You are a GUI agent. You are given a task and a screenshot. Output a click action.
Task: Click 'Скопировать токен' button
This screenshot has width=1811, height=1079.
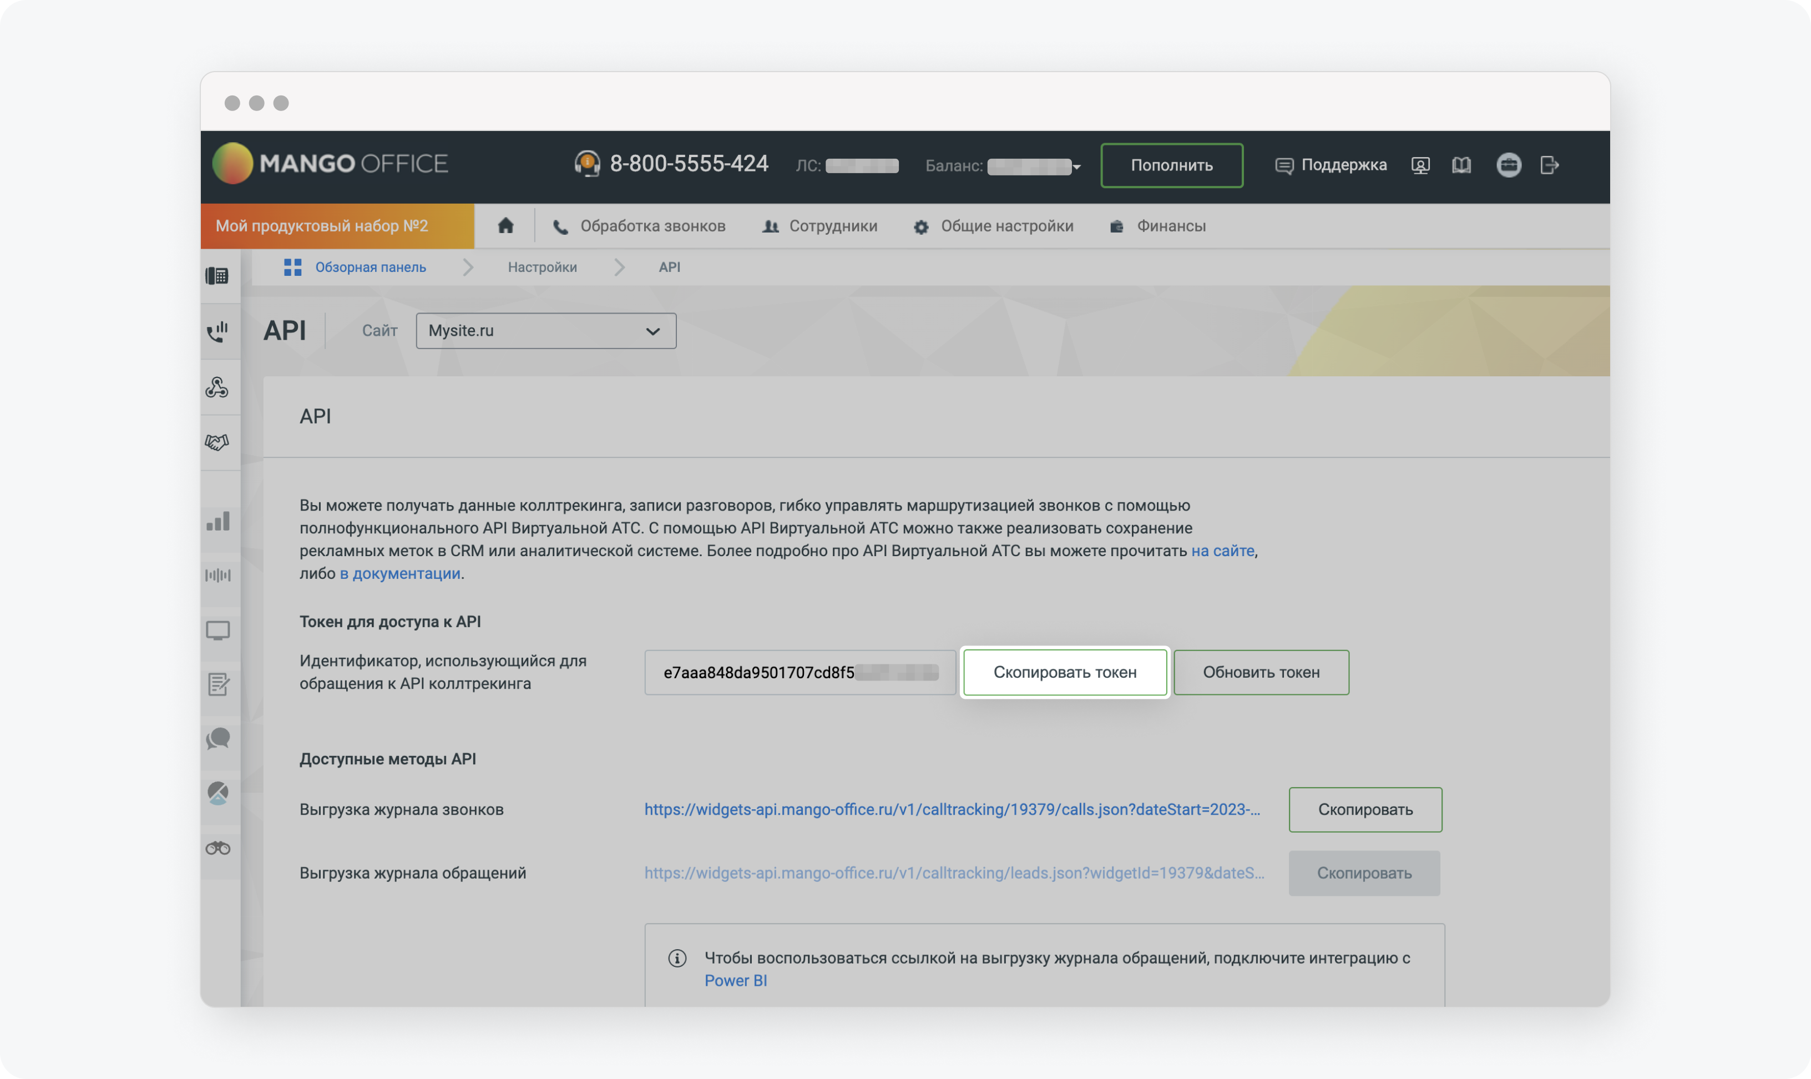tap(1065, 672)
